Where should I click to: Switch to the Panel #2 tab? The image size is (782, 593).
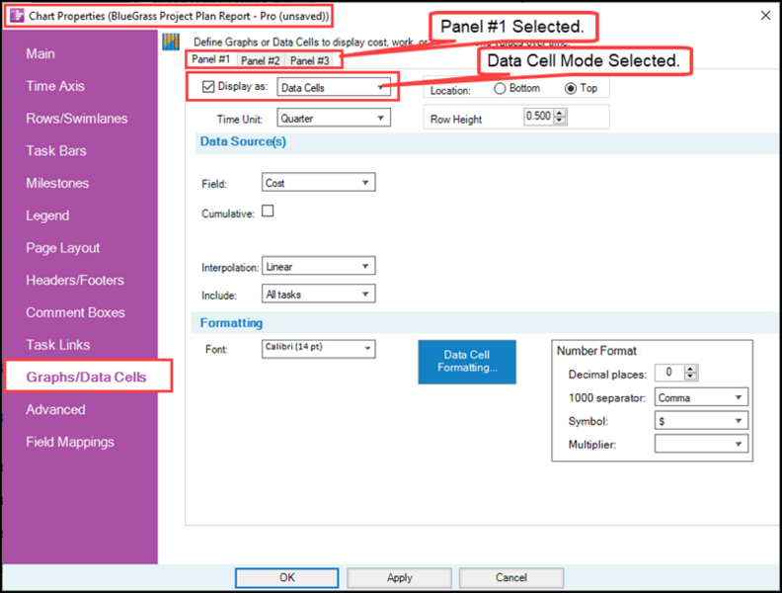pyautogui.click(x=261, y=60)
